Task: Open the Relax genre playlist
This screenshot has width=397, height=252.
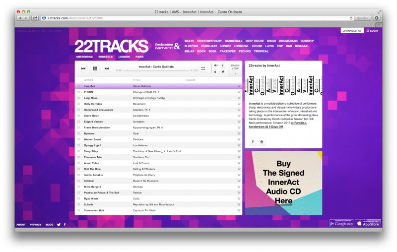Action: 189,51
